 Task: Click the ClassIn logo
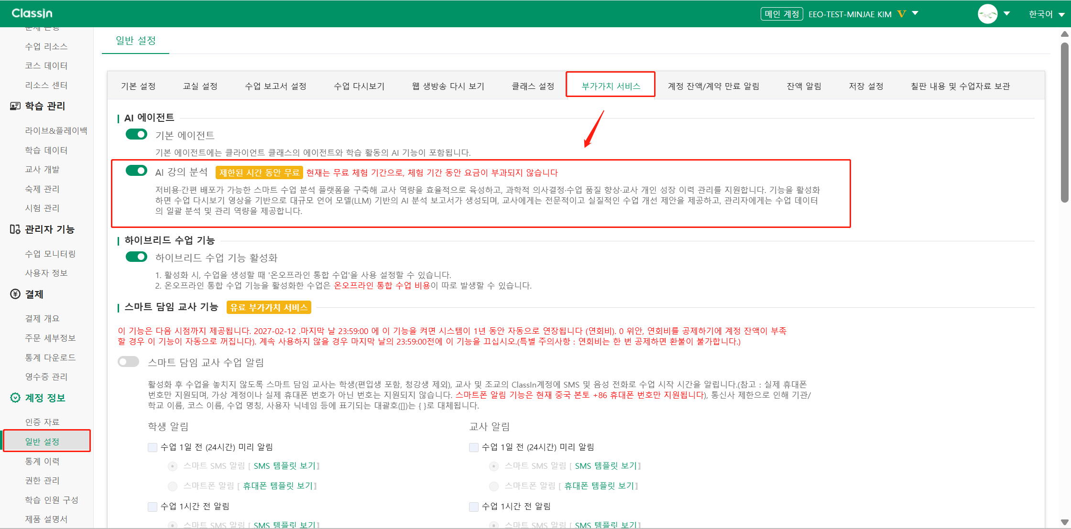click(x=32, y=13)
